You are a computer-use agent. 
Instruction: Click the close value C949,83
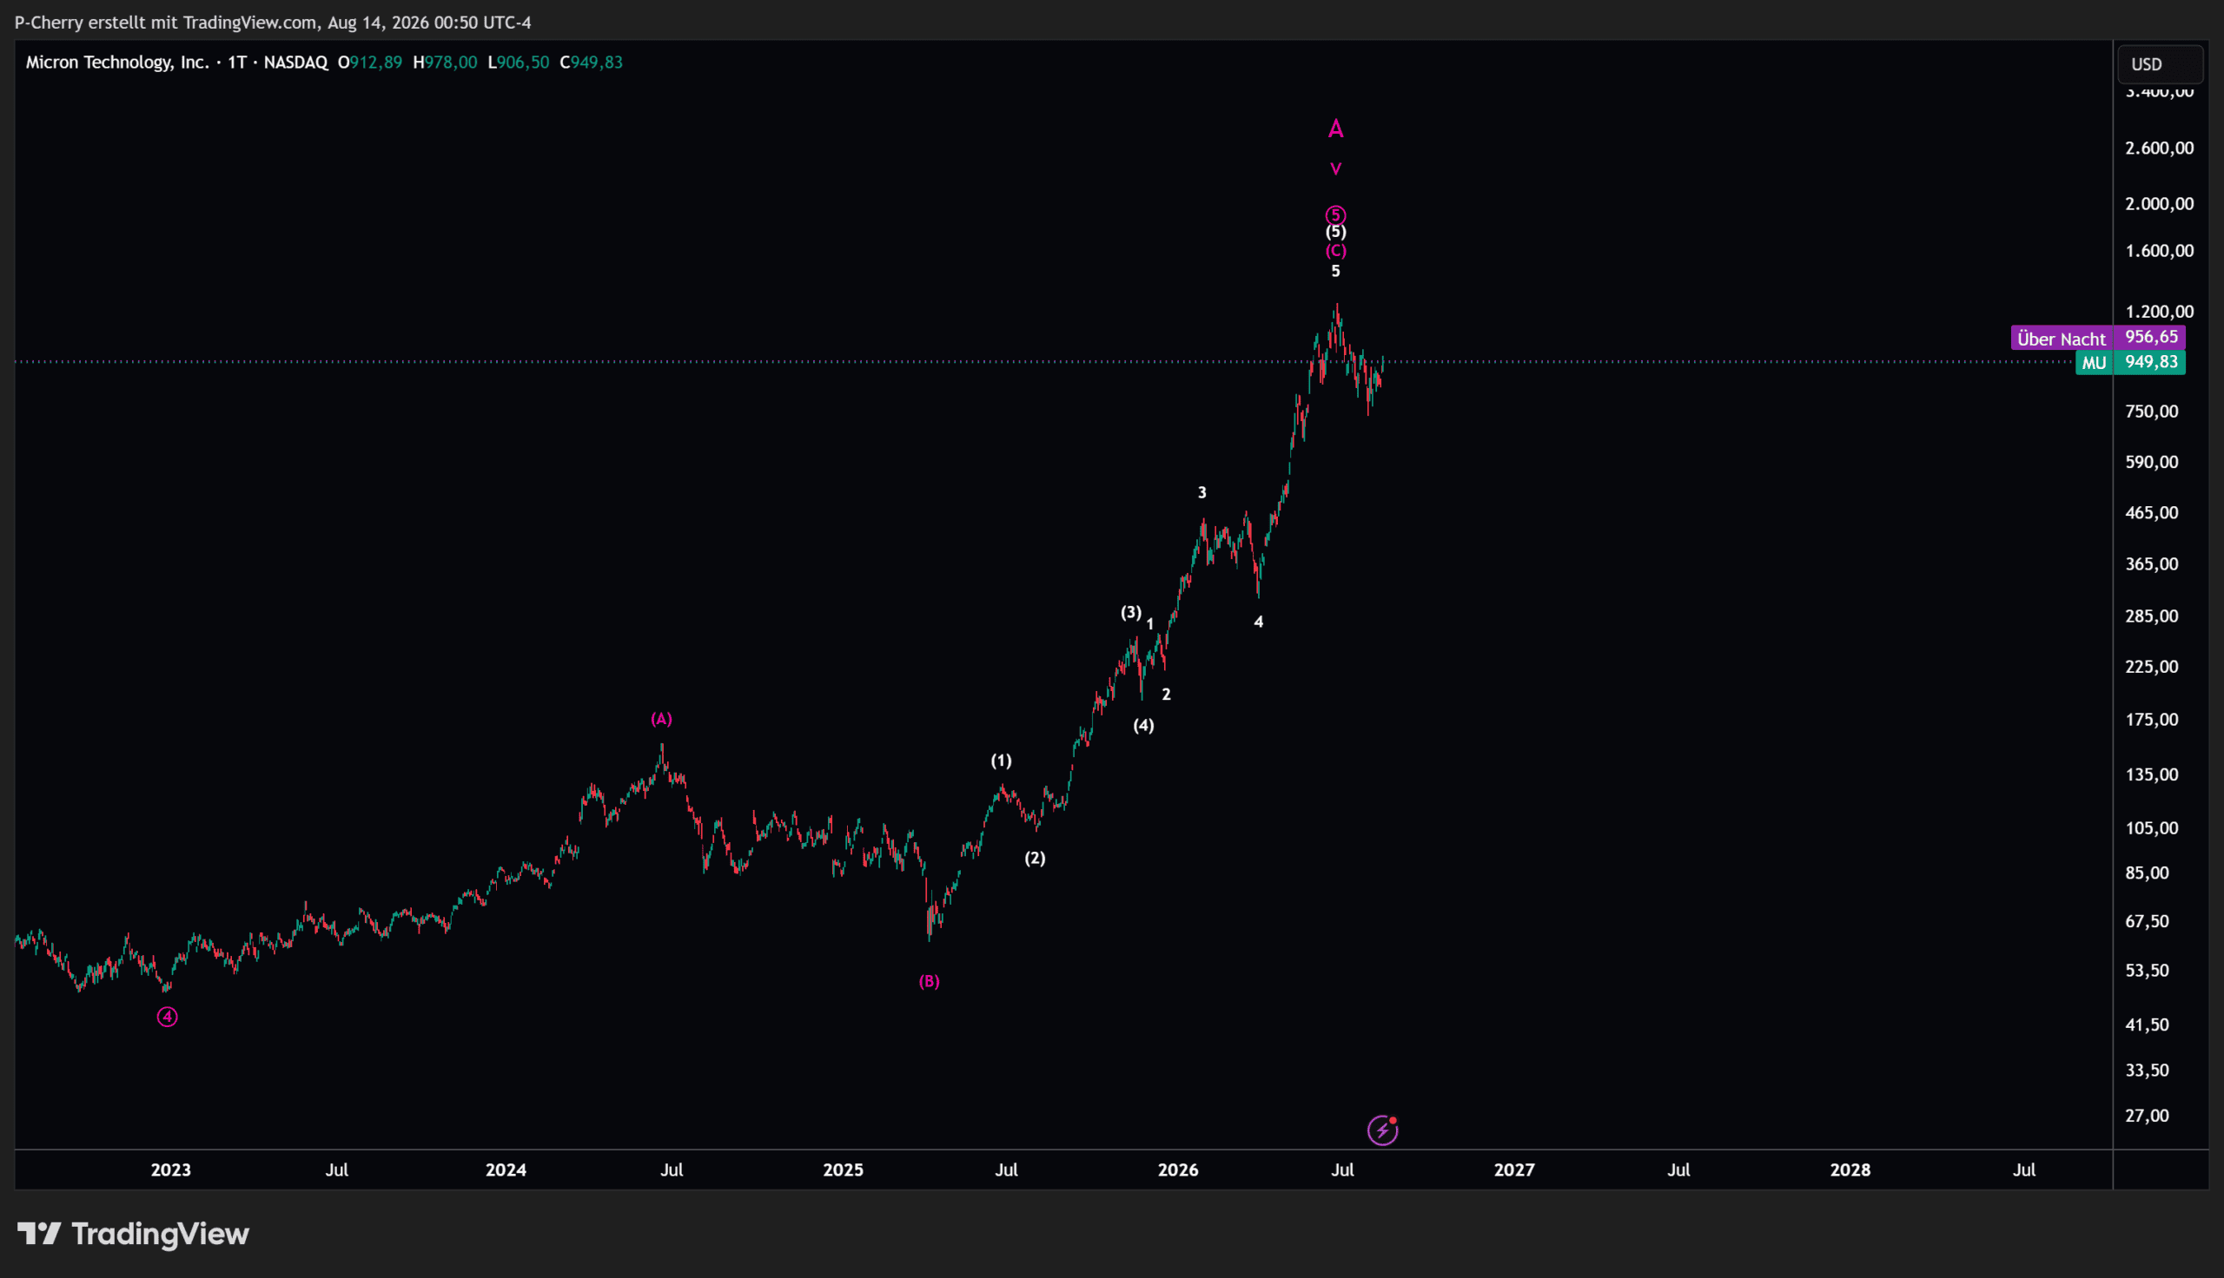[592, 63]
